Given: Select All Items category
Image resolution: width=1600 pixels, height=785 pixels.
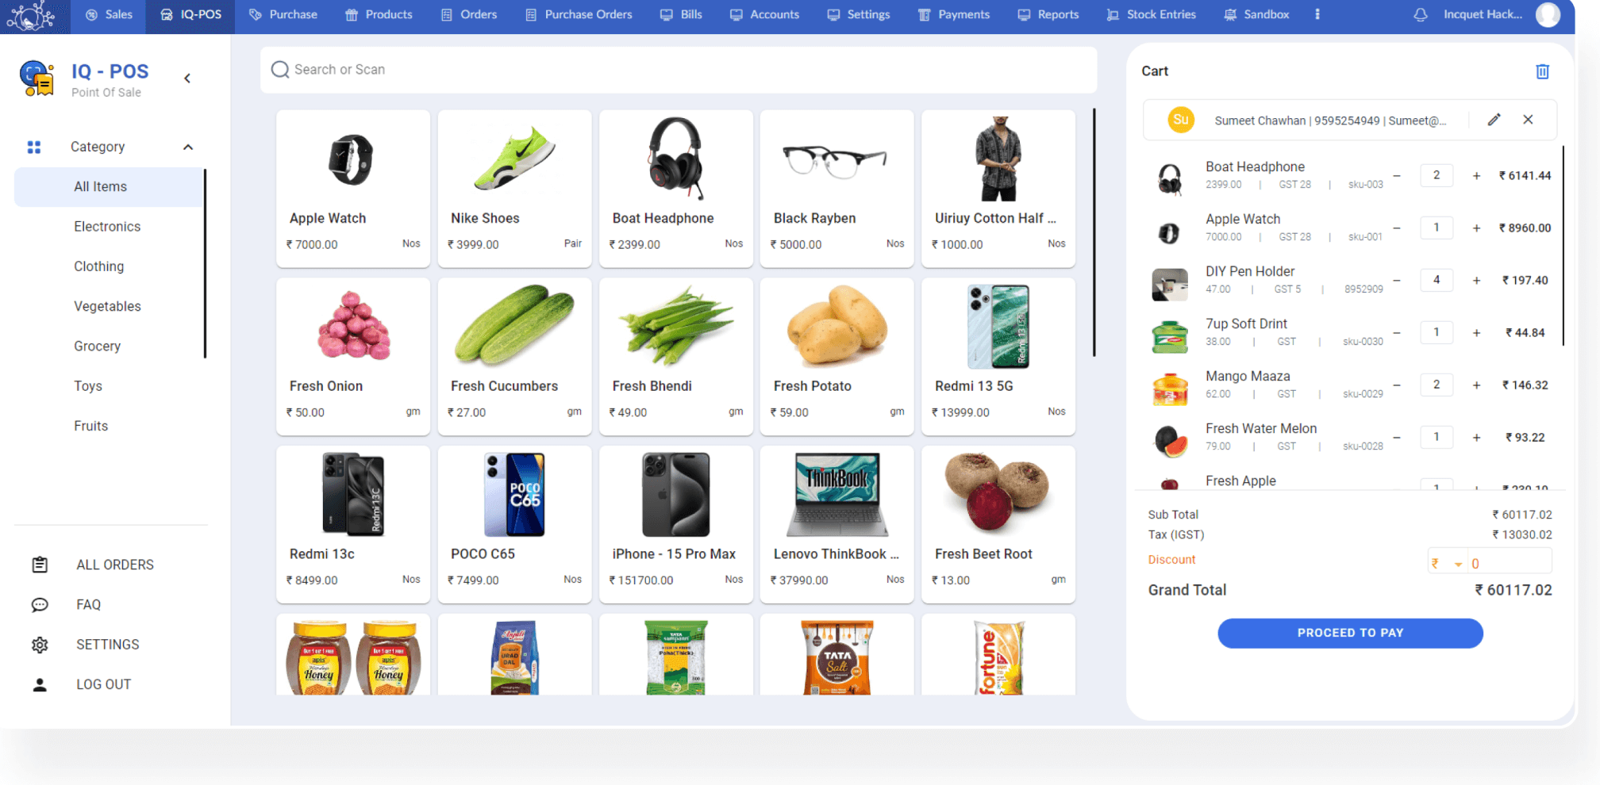Looking at the screenshot, I should pyautogui.click(x=109, y=187).
